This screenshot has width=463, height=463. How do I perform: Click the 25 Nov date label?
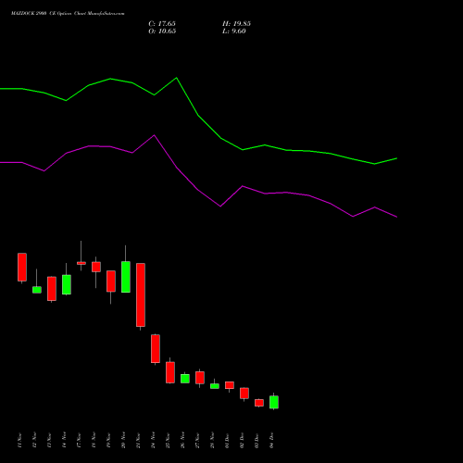pyautogui.click(x=168, y=440)
